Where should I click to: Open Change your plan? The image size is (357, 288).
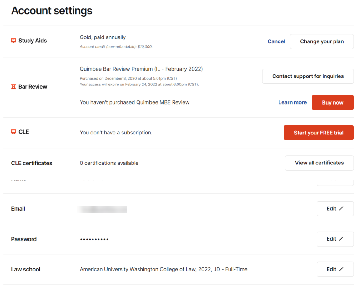pyautogui.click(x=322, y=41)
